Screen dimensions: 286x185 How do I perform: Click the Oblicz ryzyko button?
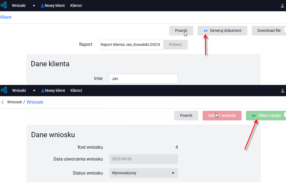[266, 116]
